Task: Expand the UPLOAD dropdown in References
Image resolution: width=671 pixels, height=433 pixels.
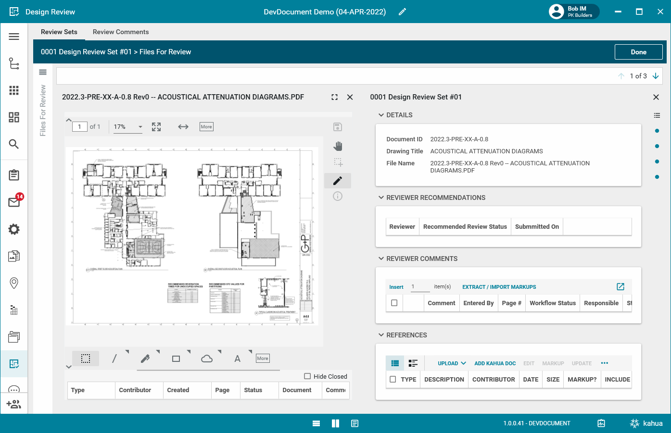Action: coord(452,363)
